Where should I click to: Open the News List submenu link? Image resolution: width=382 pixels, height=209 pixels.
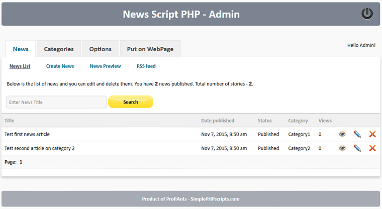pyautogui.click(x=20, y=66)
